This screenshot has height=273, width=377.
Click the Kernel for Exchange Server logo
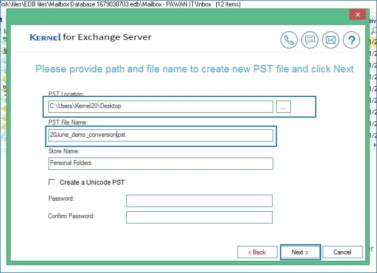[91, 37]
